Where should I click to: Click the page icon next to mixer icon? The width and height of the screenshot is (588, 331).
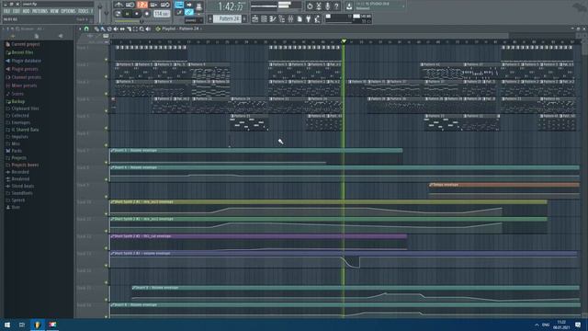300,18
